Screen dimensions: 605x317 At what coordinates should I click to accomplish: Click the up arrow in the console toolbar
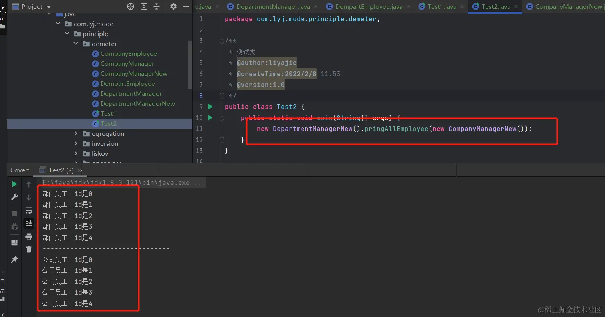tap(29, 184)
